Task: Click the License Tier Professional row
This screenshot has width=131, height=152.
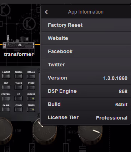Action: (86, 117)
